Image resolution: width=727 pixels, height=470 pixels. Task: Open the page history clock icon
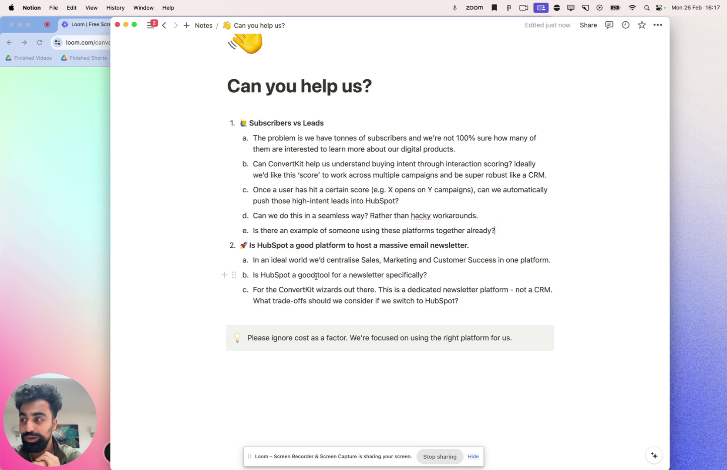625,25
